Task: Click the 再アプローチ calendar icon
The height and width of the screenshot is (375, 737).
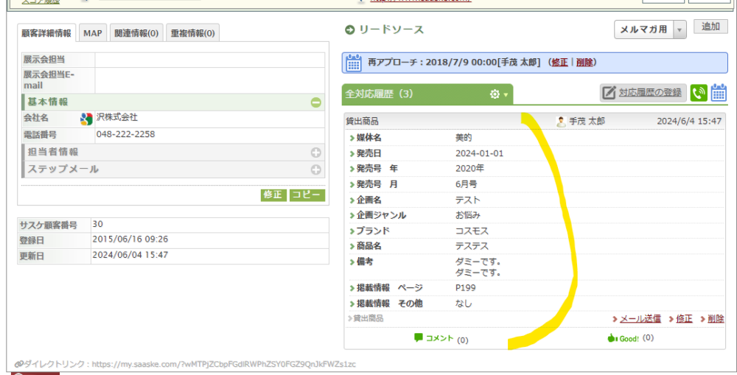Action: [354, 62]
